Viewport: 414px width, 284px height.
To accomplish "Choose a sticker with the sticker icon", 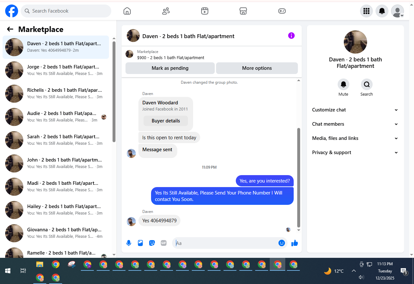I will (152, 243).
